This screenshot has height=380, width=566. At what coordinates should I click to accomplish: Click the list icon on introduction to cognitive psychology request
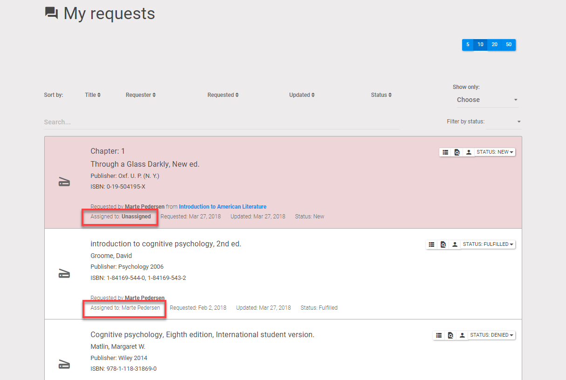coord(431,244)
